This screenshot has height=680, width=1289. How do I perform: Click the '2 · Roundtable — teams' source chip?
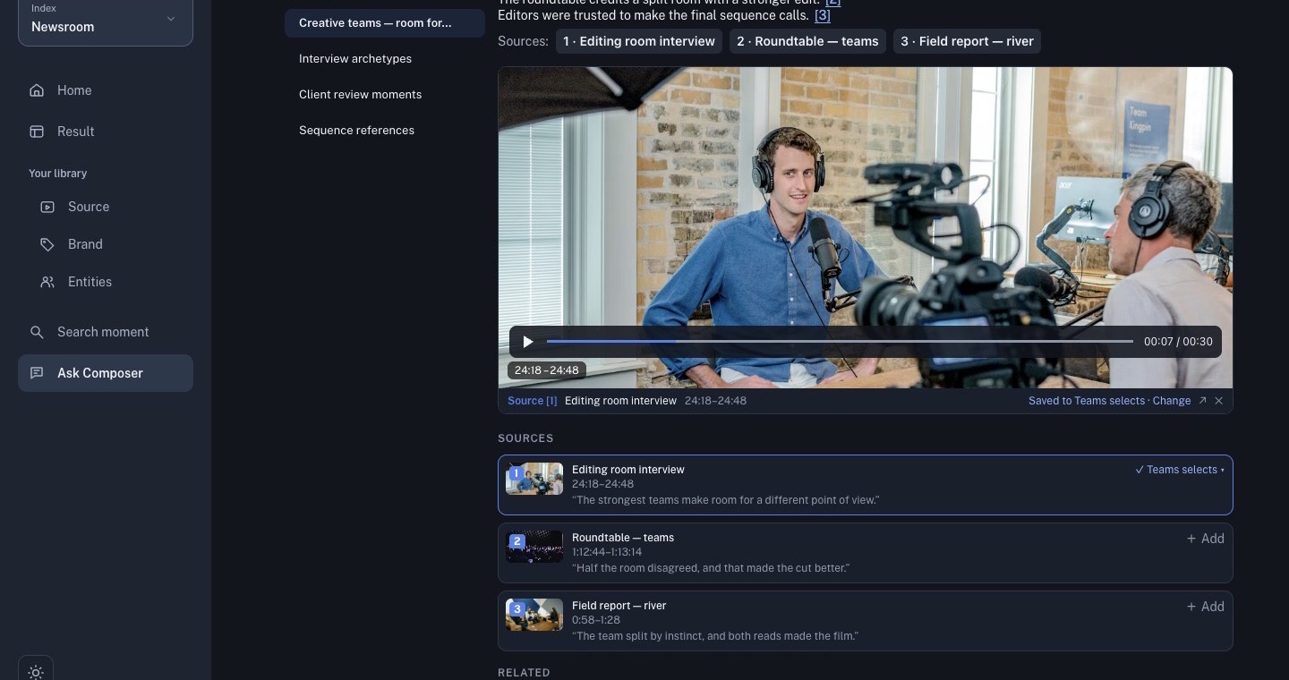click(807, 41)
